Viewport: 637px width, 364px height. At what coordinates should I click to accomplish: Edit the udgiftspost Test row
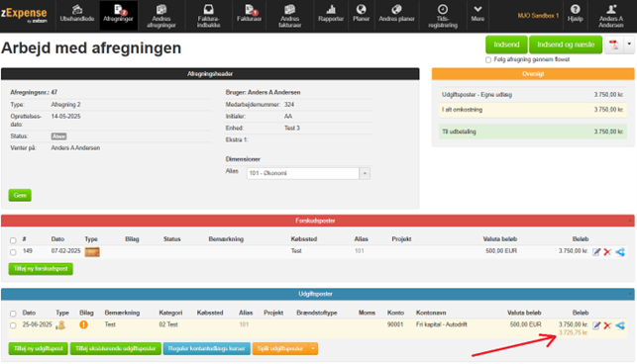pos(596,325)
